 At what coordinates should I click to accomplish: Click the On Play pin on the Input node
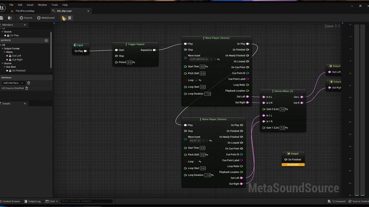pyautogui.click(x=85, y=51)
